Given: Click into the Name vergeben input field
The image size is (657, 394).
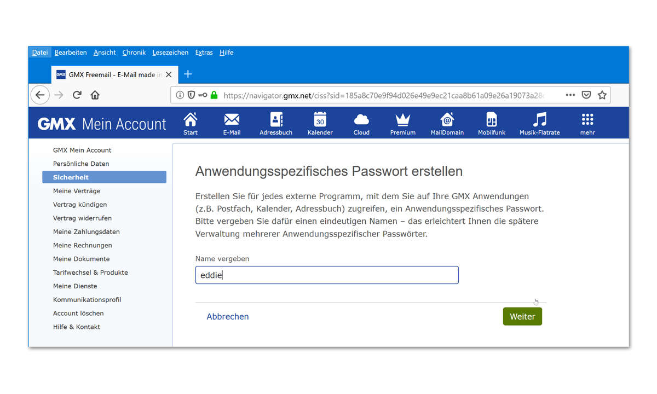Looking at the screenshot, I should click(327, 275).
